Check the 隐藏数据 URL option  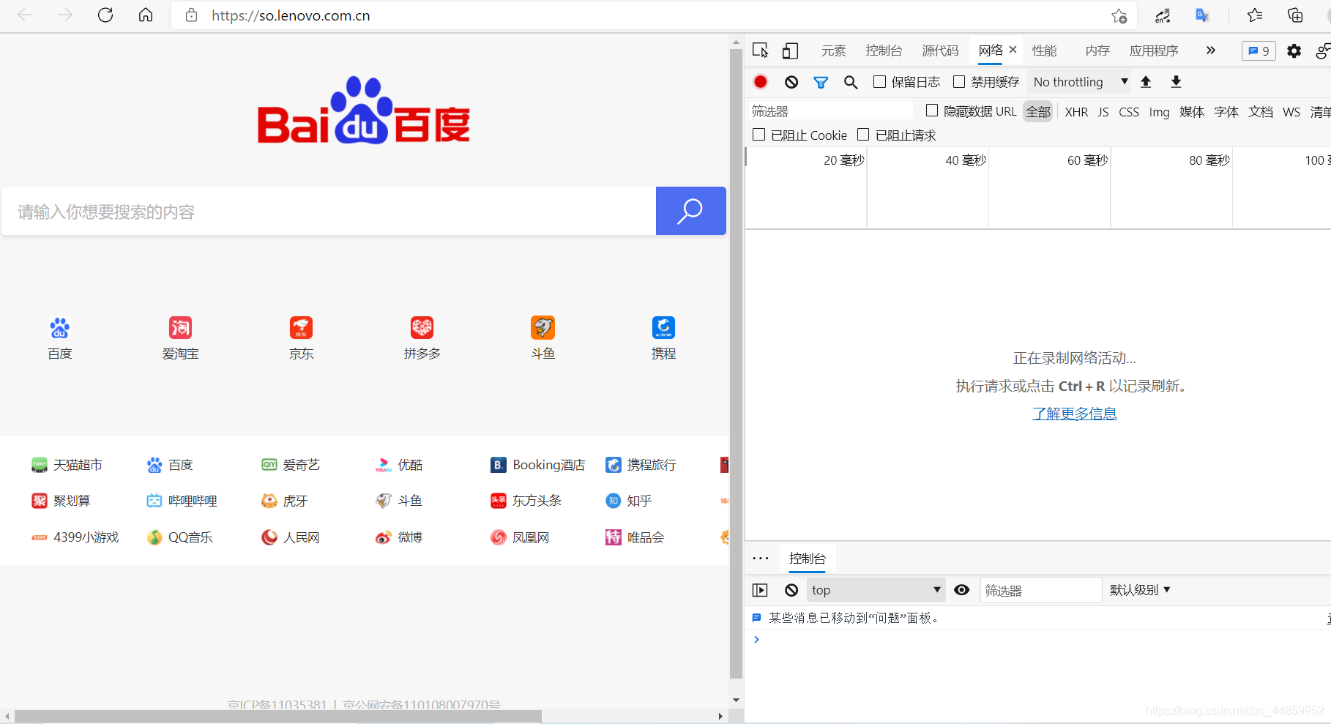(932, 111)
